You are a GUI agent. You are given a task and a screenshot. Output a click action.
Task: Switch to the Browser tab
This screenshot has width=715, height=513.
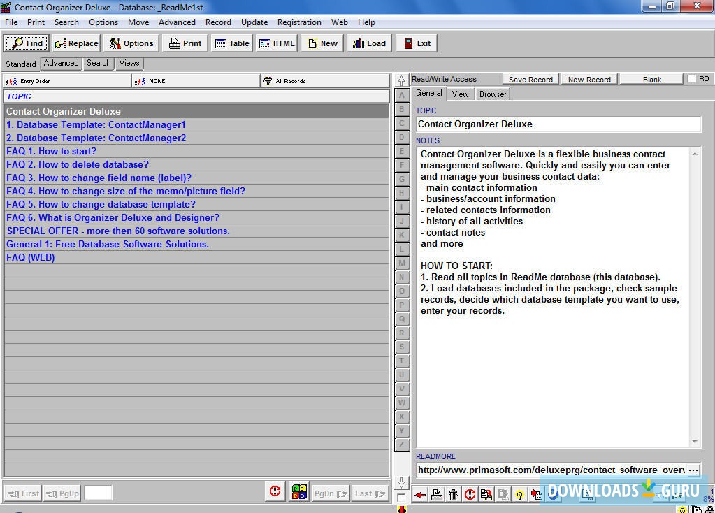point(493,93)
